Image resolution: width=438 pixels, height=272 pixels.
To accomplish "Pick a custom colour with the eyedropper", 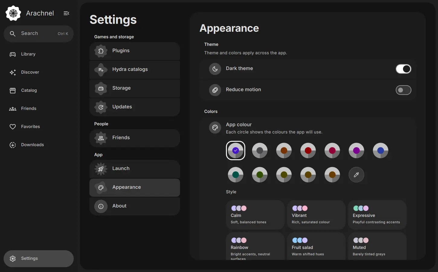I will 356,175.
